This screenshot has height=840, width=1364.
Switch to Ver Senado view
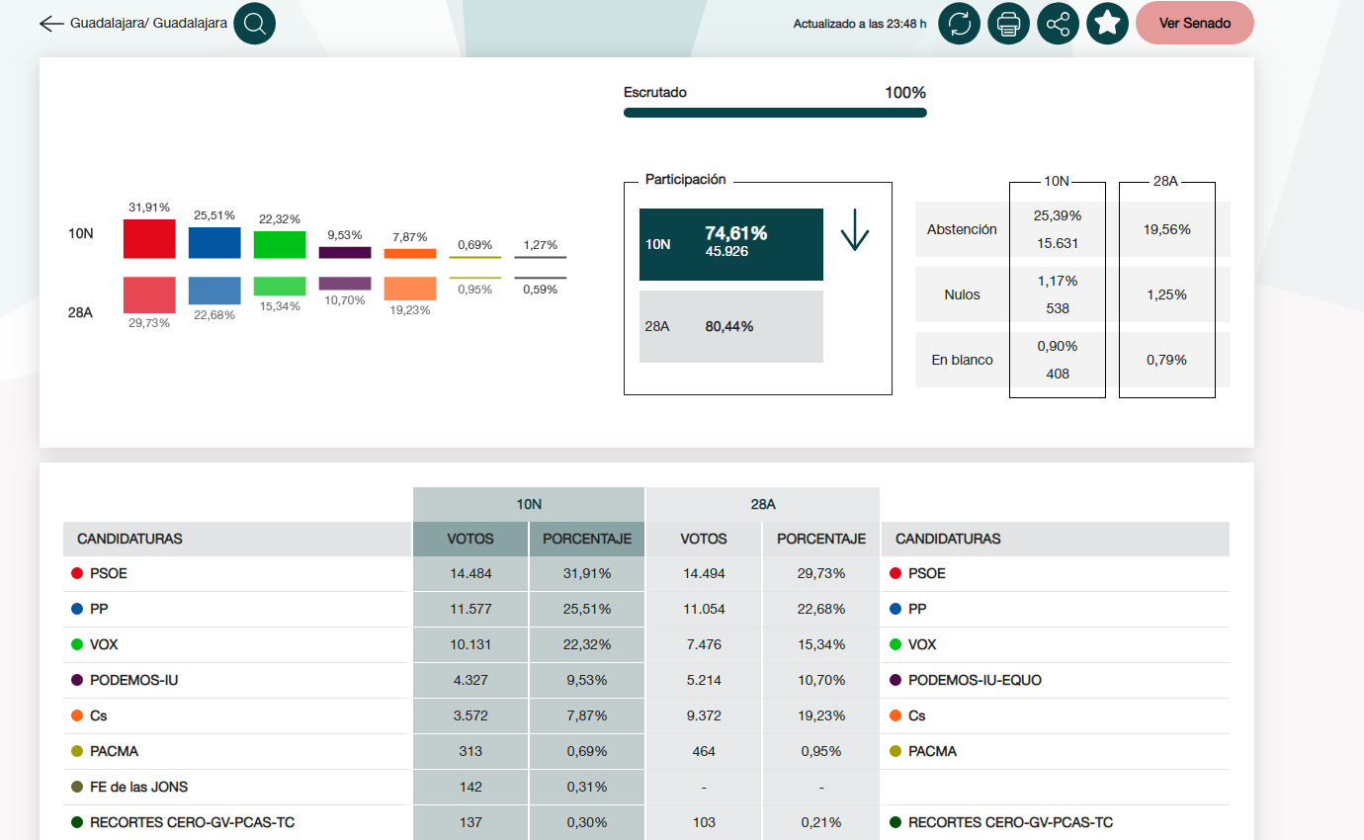click(1194, 24)
